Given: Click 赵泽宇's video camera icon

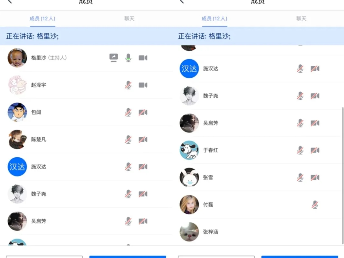Looking at the screenshot, I should (143, 85).
